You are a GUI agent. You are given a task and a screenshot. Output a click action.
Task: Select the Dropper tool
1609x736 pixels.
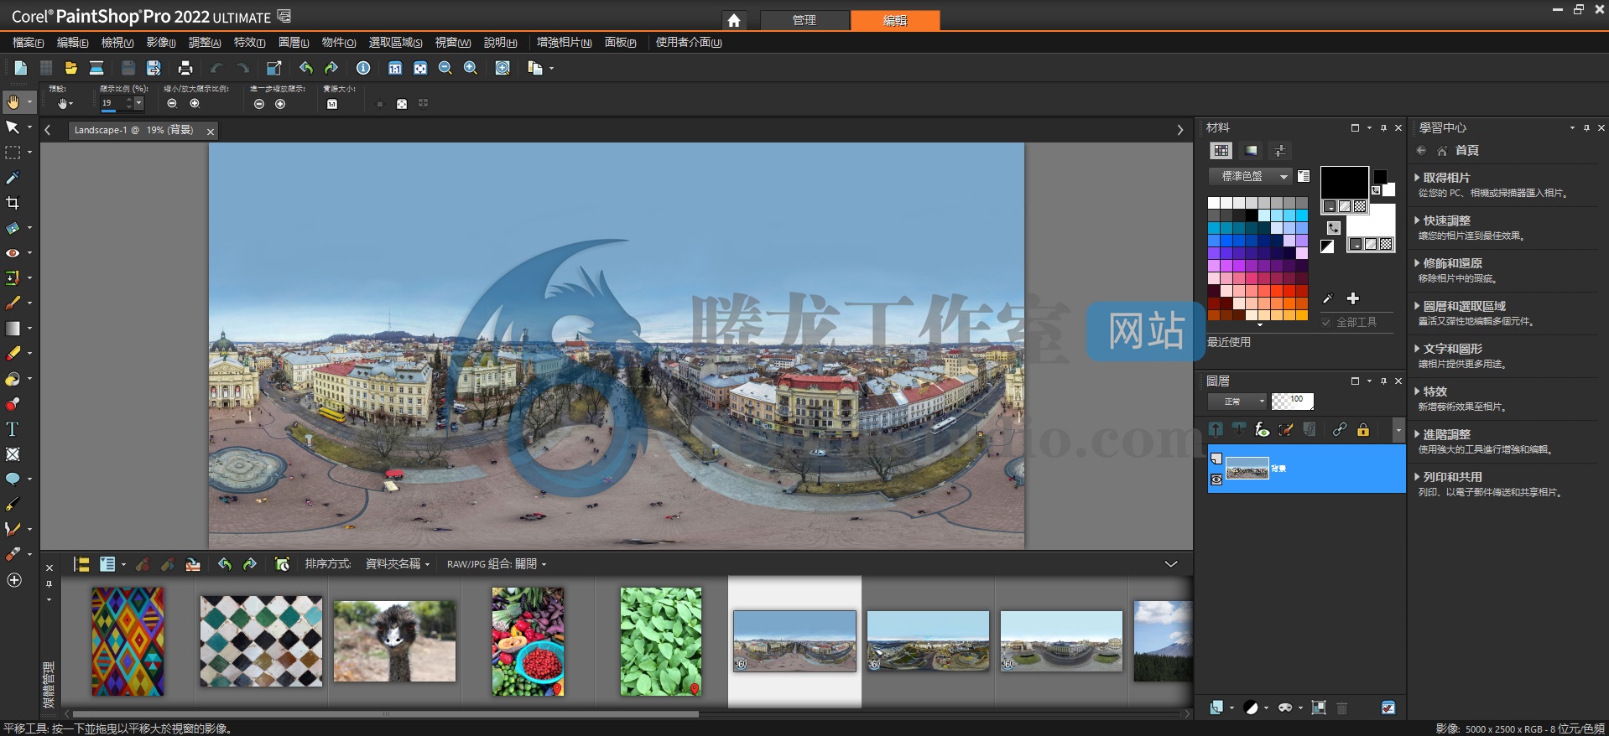[x=13, y=178]
